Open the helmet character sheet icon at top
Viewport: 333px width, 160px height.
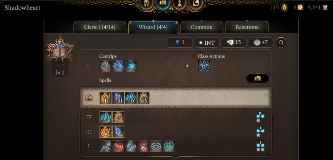[147, 4]
